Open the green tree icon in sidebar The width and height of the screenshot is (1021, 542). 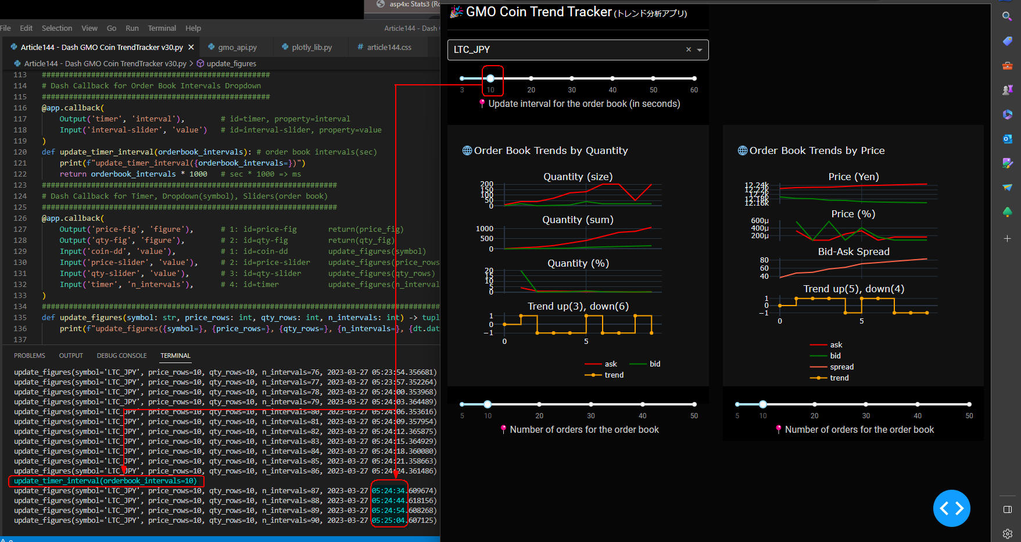pos(1007,212)
